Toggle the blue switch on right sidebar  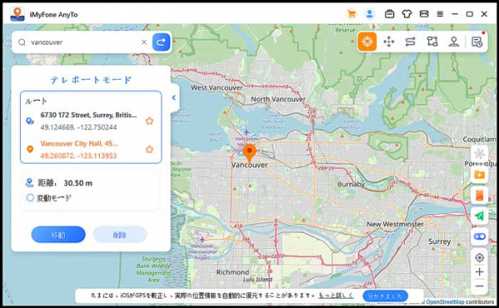[479, 237]
